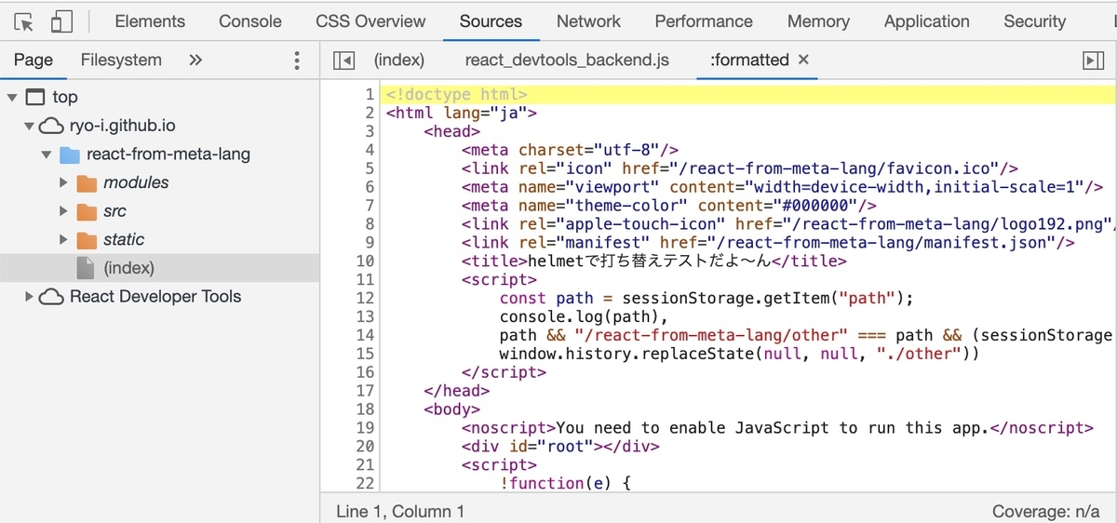The image size is (1117, 523).
Task: Open react_devtools_backend.js editor tab
Action: (x=567, y=60)
